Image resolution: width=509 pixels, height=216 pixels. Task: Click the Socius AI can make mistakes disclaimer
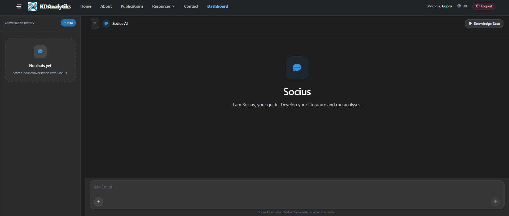(297, 212)
